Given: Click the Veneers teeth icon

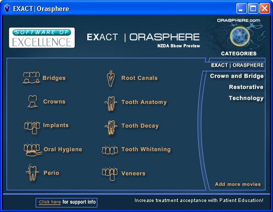Looking at the screenshot, I should click(110, 174).
